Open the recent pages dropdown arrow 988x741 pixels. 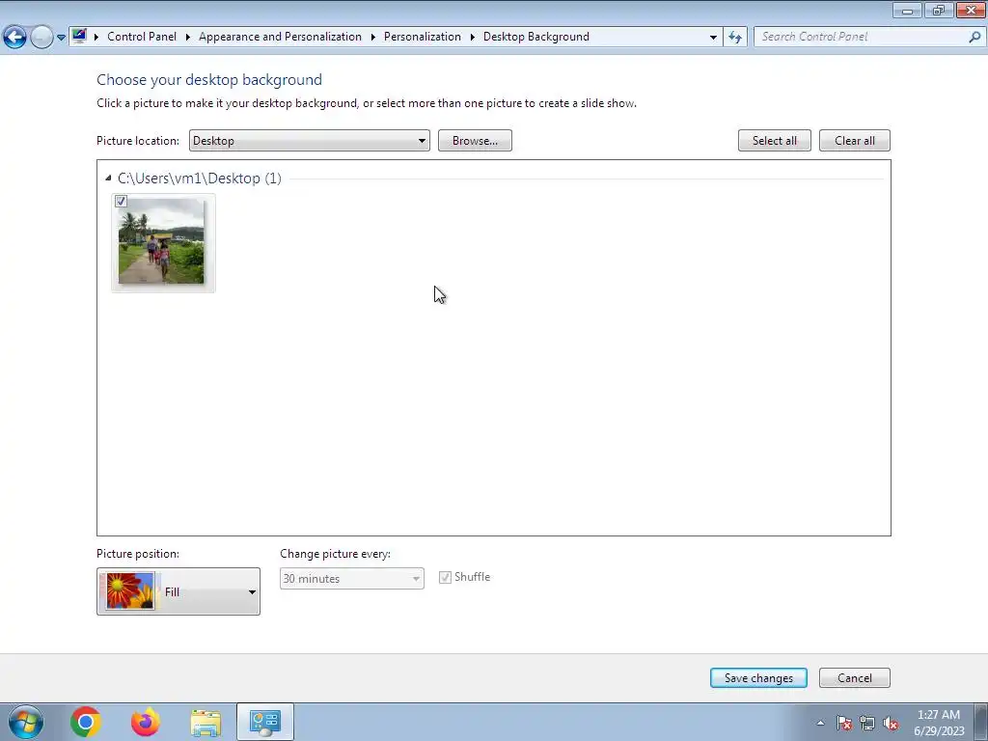coord(61,38)
